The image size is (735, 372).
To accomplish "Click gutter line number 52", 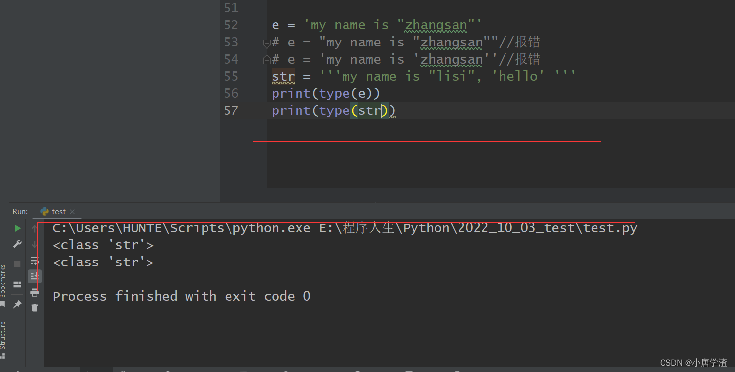I will (231, 25).
